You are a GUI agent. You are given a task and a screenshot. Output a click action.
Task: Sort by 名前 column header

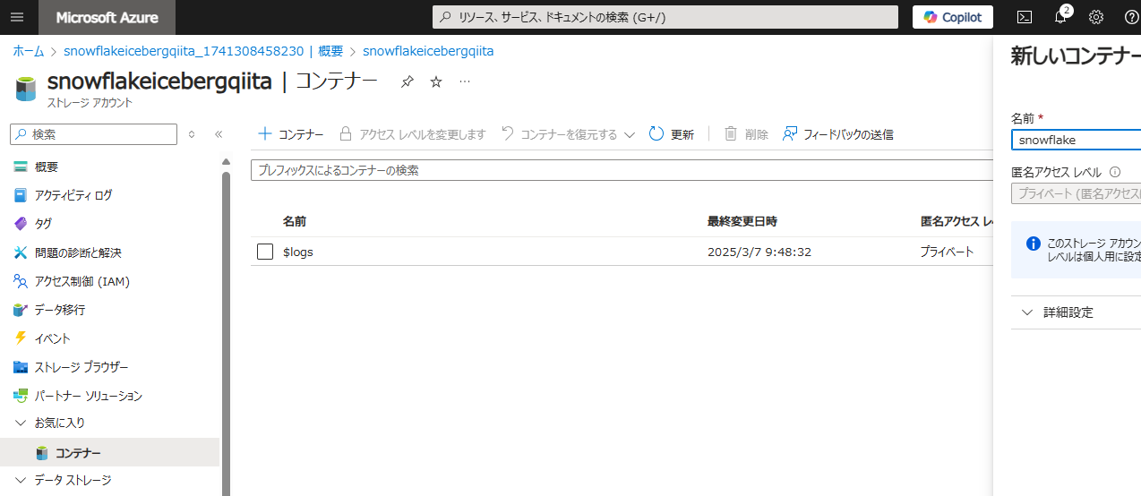295,221
